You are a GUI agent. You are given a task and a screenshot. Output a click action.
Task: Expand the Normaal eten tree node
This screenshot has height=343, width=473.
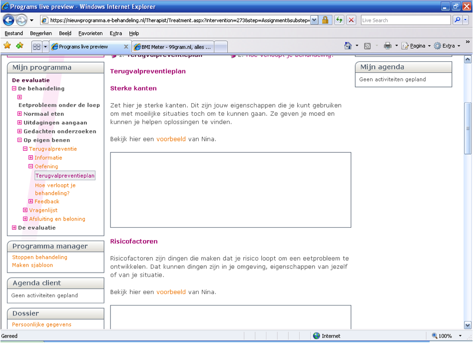pyautogui.click(x=19, y=114)
